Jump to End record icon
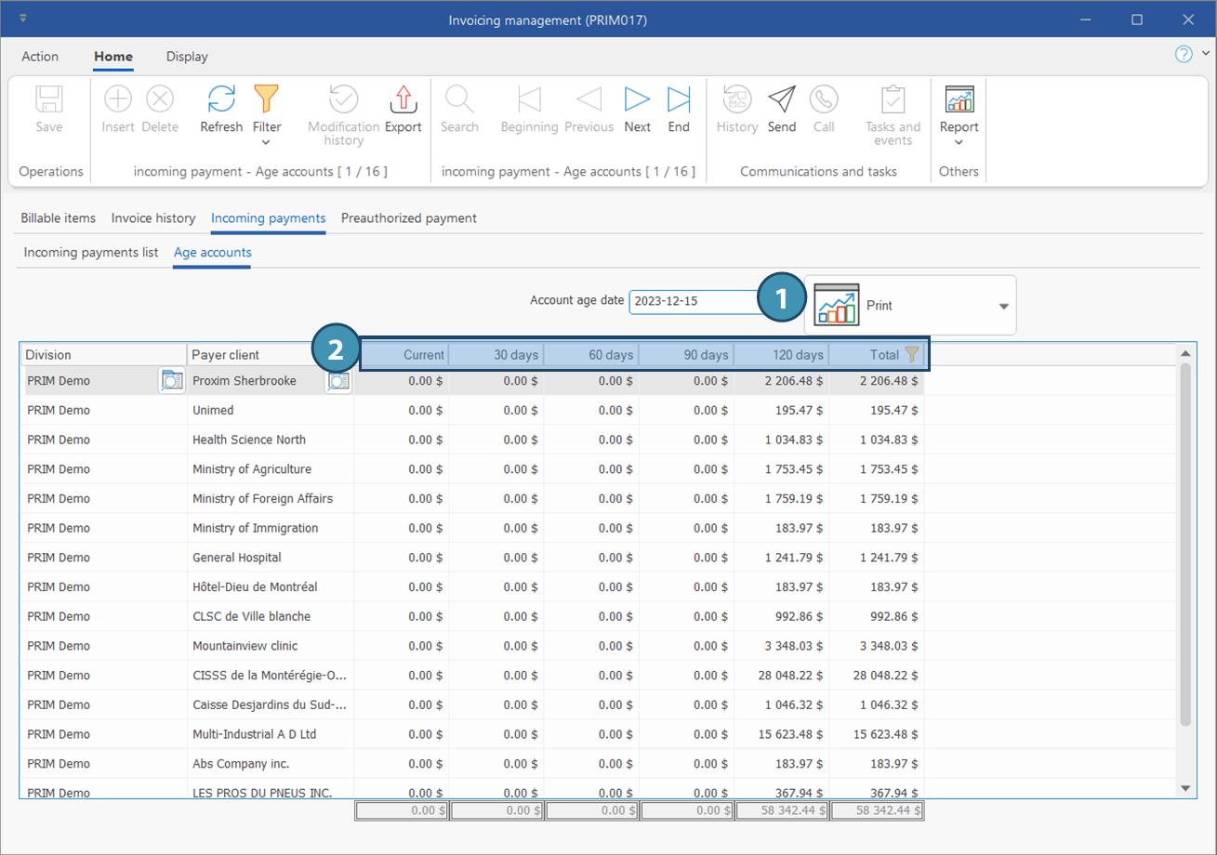The image size is (1217, 855). 679,99
